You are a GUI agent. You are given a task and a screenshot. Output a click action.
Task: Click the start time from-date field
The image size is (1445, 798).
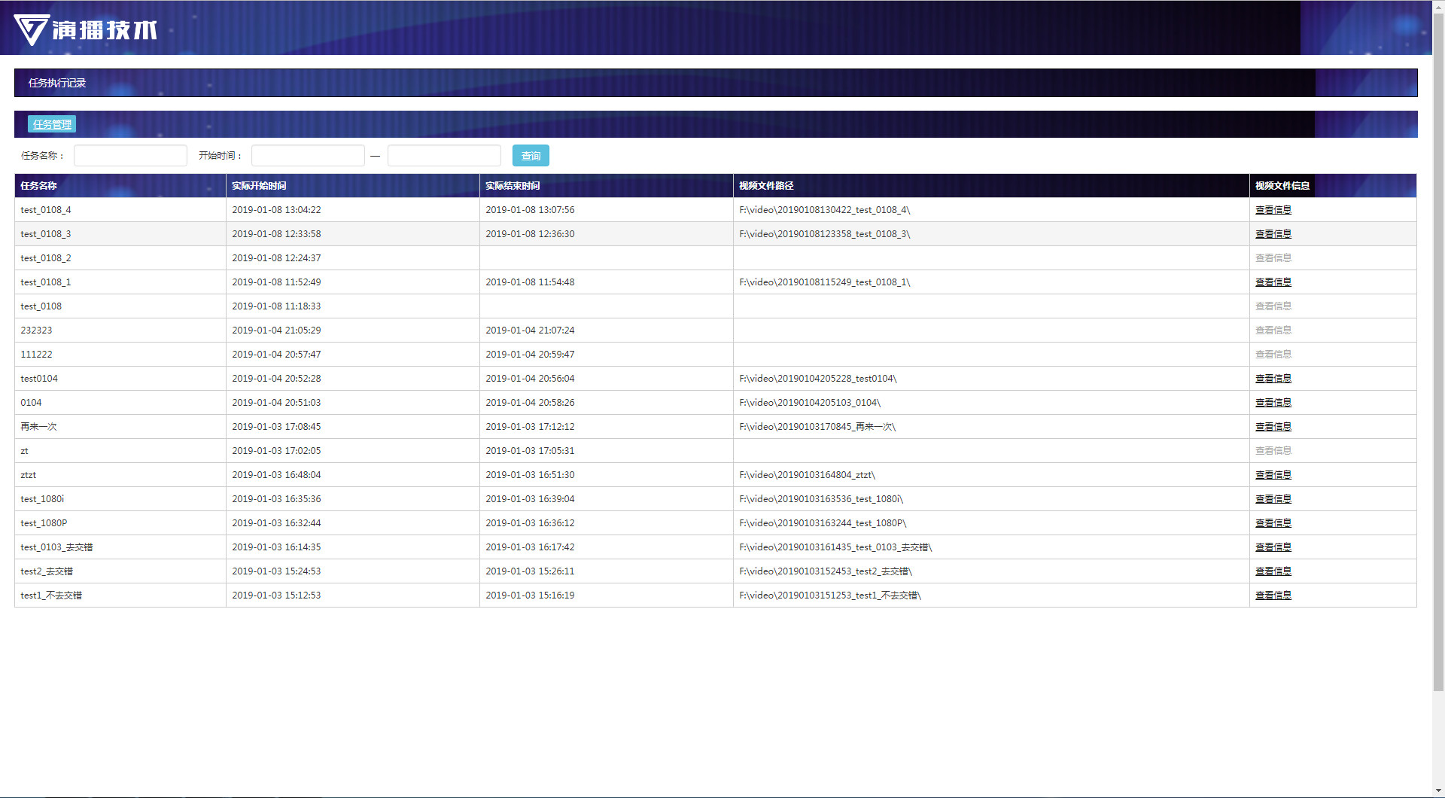(308, 156)
